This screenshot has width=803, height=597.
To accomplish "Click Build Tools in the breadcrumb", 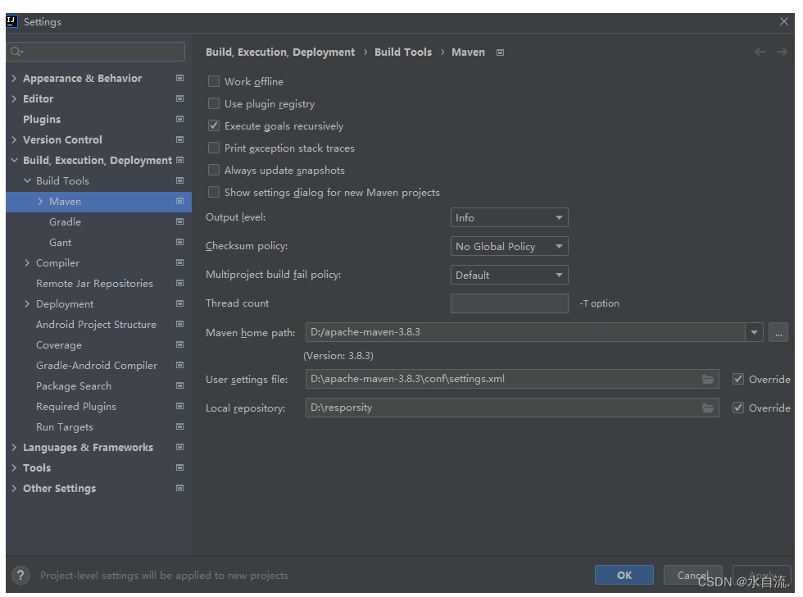I will (403, 52).
